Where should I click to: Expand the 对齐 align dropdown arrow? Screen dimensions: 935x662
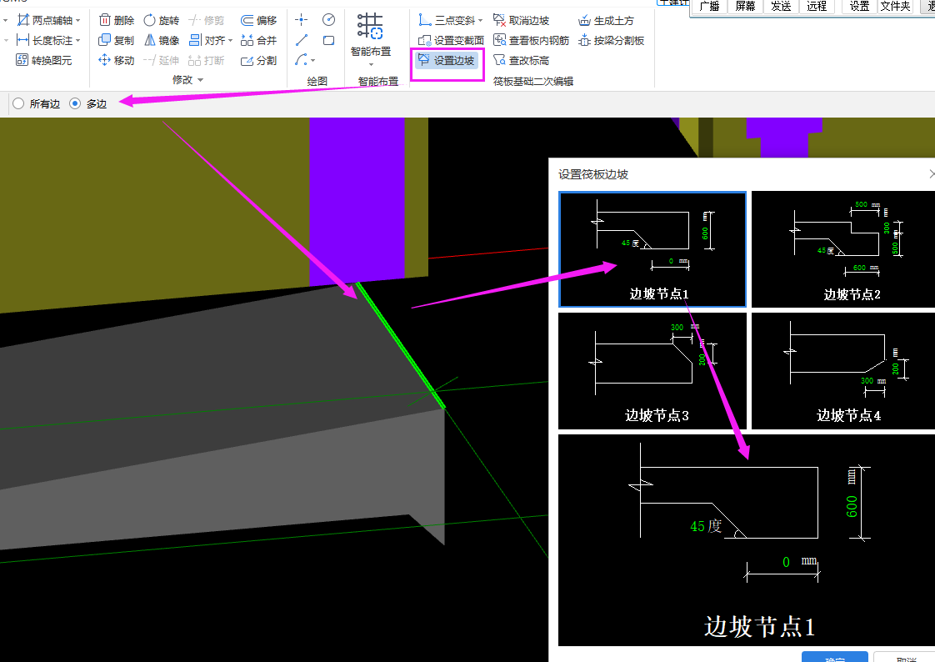click(x=230, y=41)
